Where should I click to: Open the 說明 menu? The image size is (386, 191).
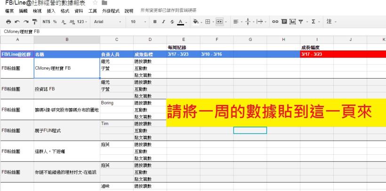click(129, 11)
